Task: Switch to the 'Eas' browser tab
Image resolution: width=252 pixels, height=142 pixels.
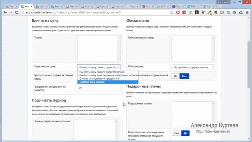Action: click(102, 6)
